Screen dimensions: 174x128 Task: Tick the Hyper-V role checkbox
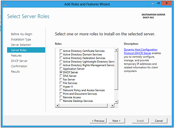click(x=61, y=87)
